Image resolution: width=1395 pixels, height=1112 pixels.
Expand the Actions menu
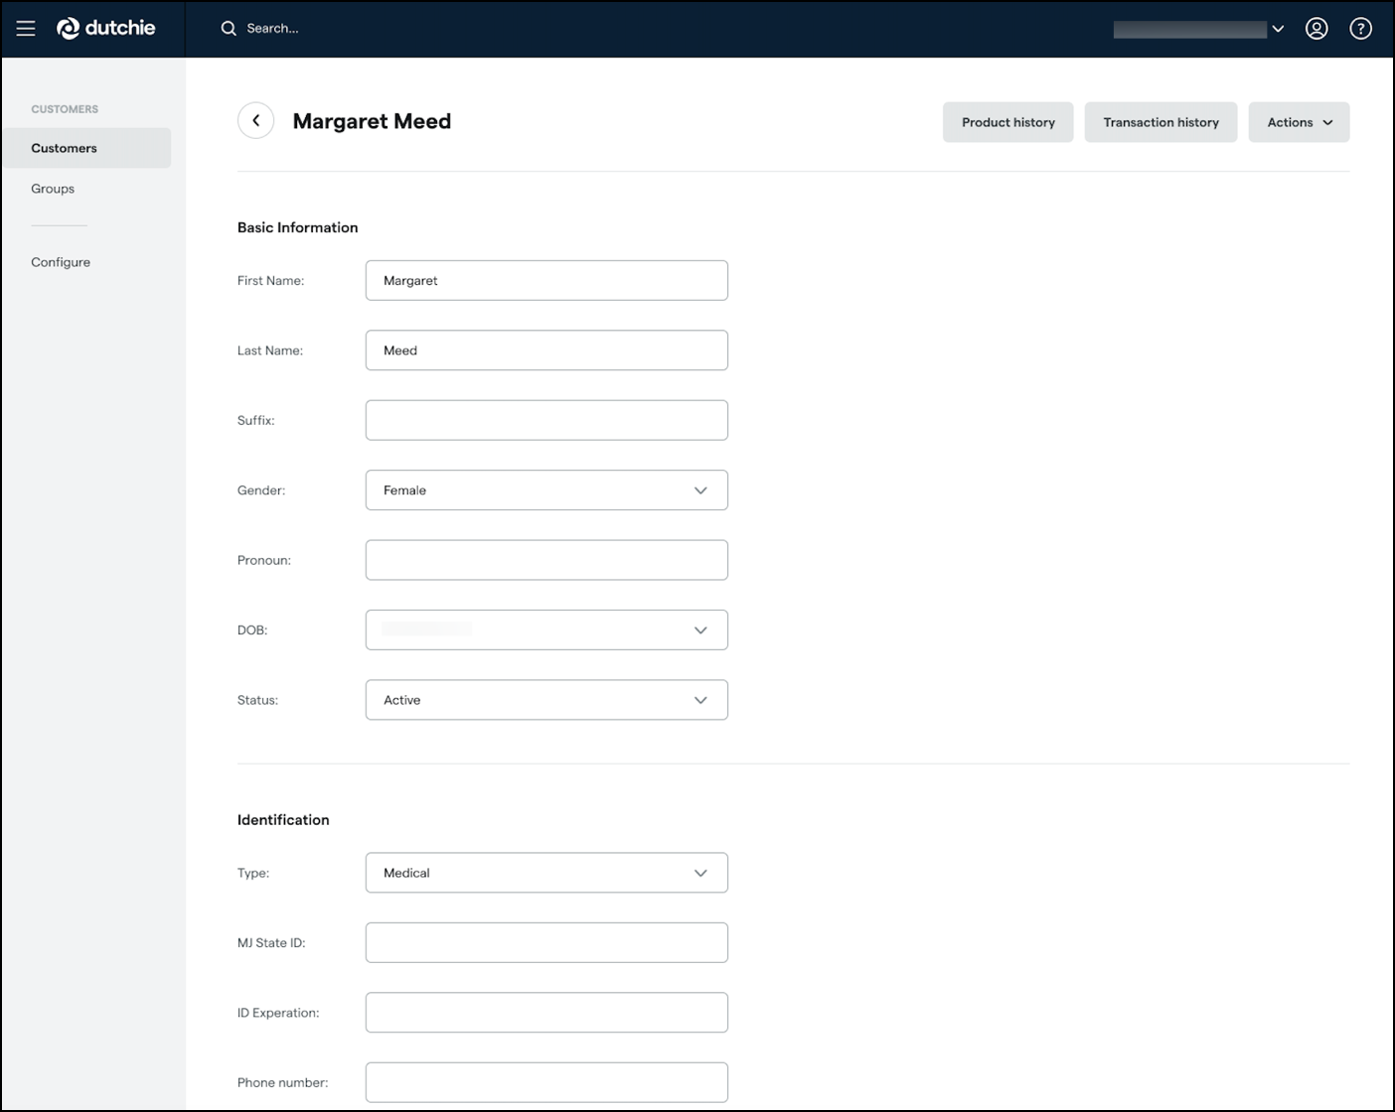click(1298, 122)
